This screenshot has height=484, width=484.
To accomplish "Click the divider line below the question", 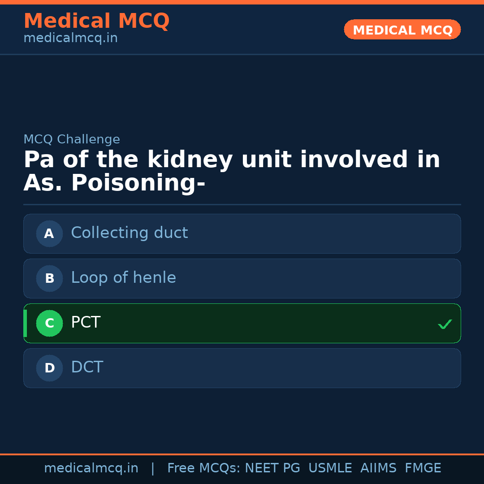I will point(242,205).
